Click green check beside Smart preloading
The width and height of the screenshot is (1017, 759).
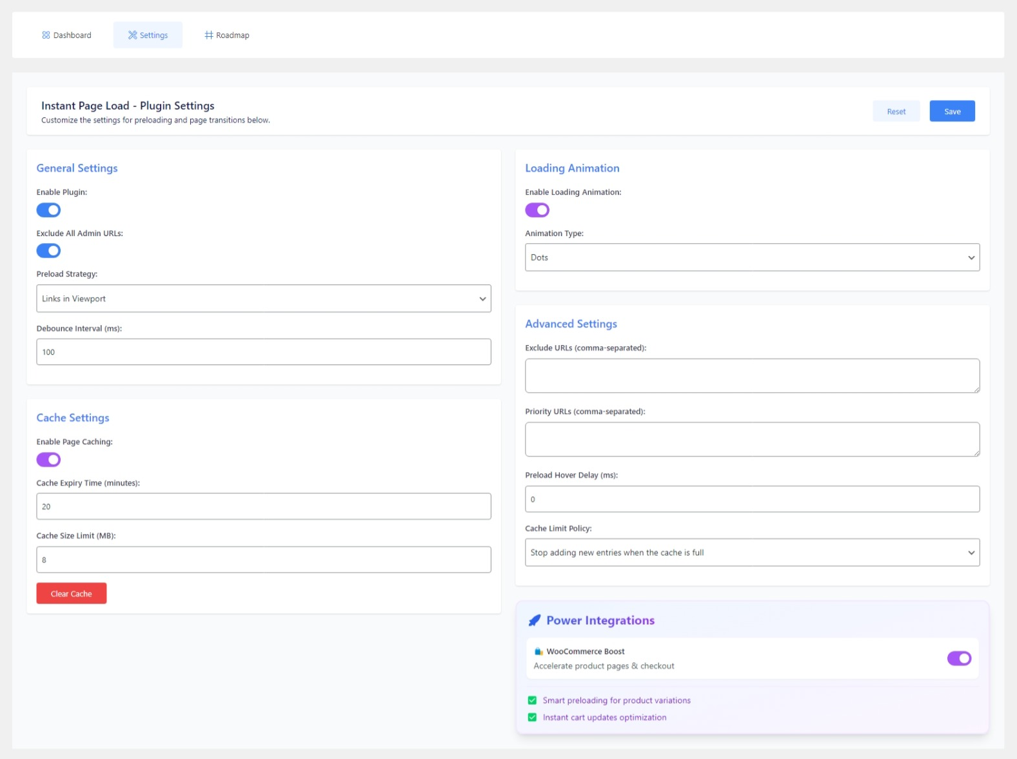pos(532,700)
